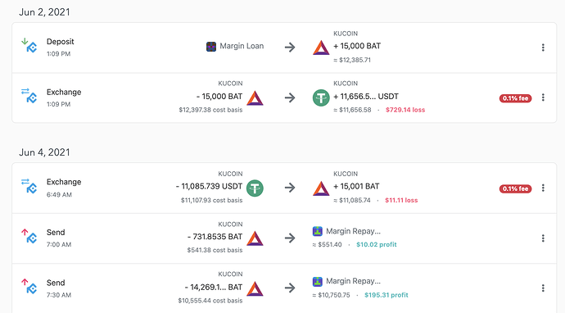Click the - 11,085.739 USDT amount
565x313 pixels.
(209, 187)
